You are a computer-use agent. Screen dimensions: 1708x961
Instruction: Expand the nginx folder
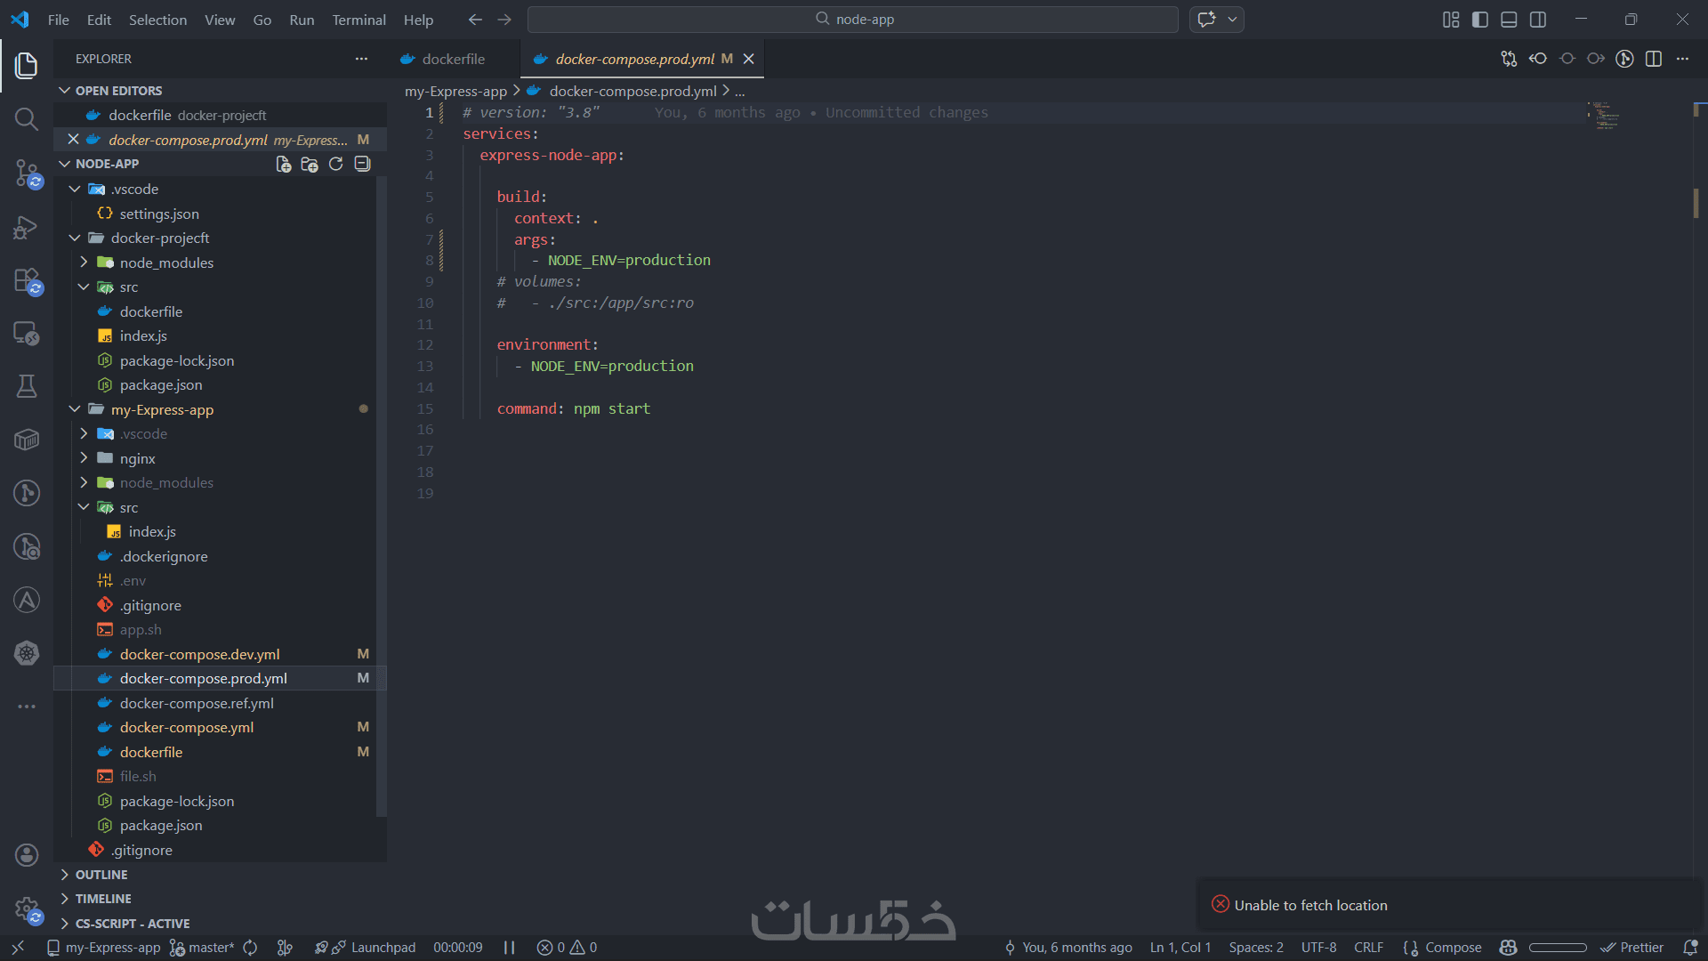pos(137,458)
